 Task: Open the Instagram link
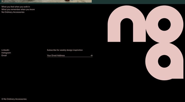[x=6, y=53]
